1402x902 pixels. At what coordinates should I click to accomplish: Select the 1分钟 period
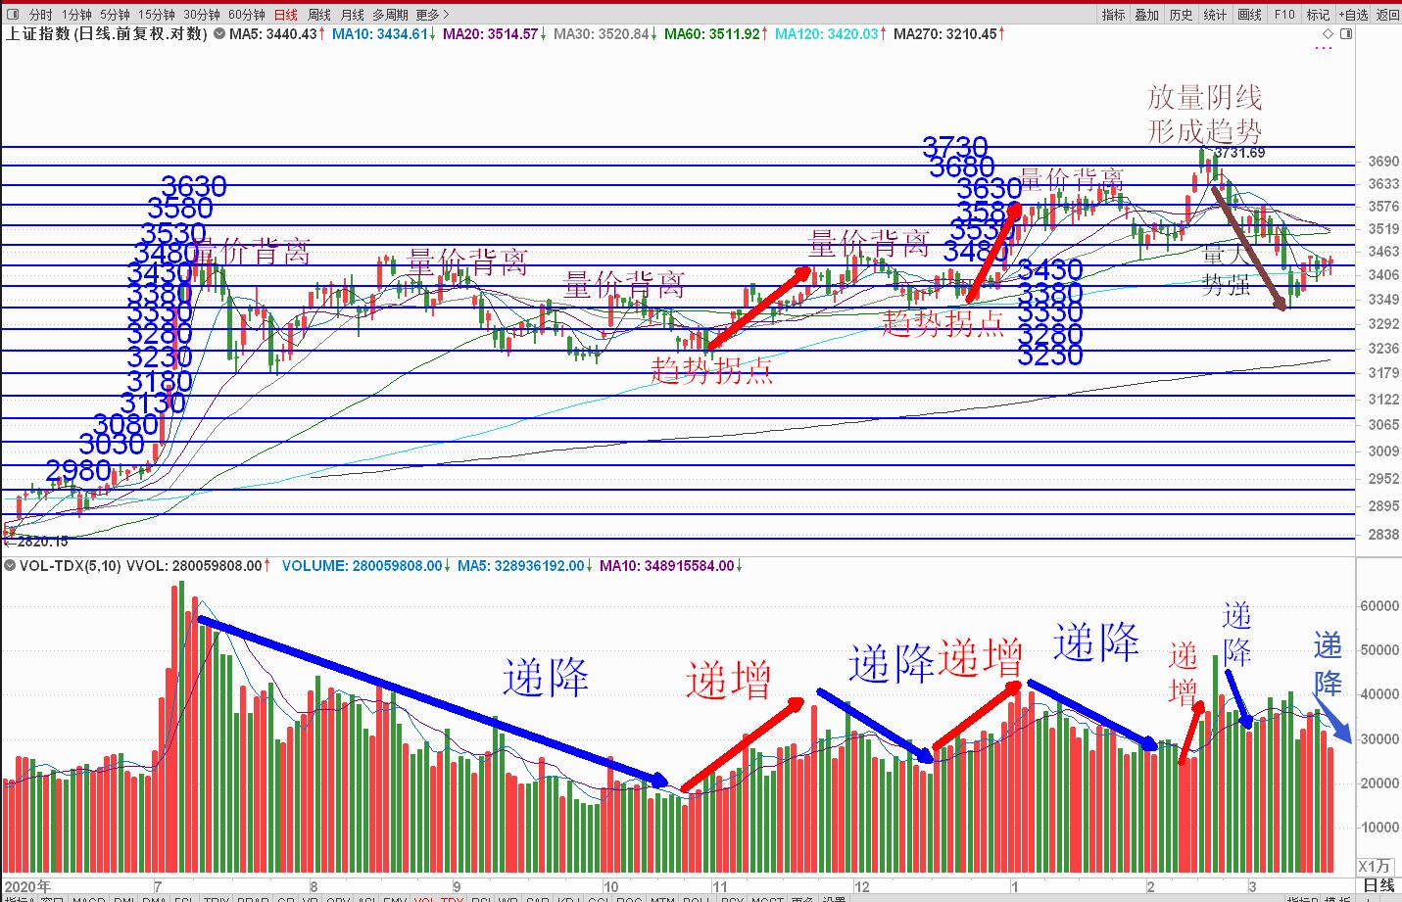click(x=76, y=15)
